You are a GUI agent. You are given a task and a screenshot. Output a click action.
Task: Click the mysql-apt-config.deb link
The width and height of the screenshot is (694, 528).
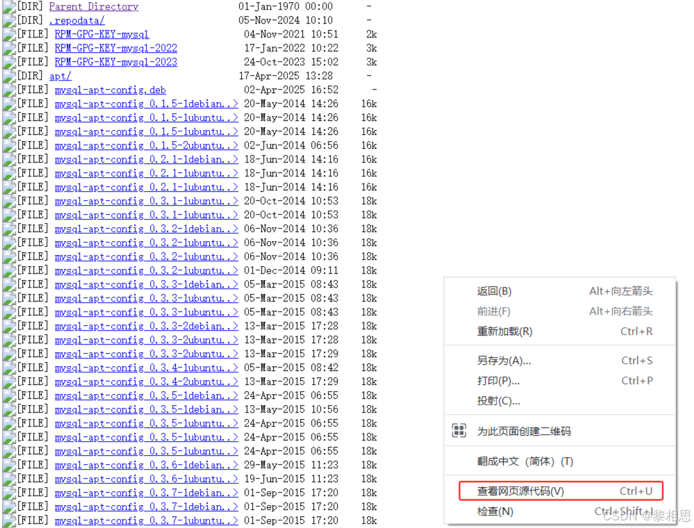pos(110,90)
